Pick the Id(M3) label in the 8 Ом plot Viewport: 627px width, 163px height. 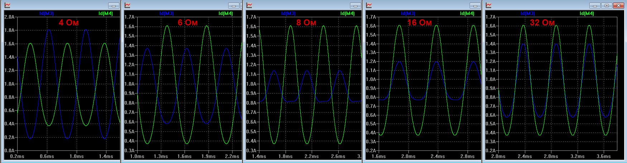click(288, 13)
